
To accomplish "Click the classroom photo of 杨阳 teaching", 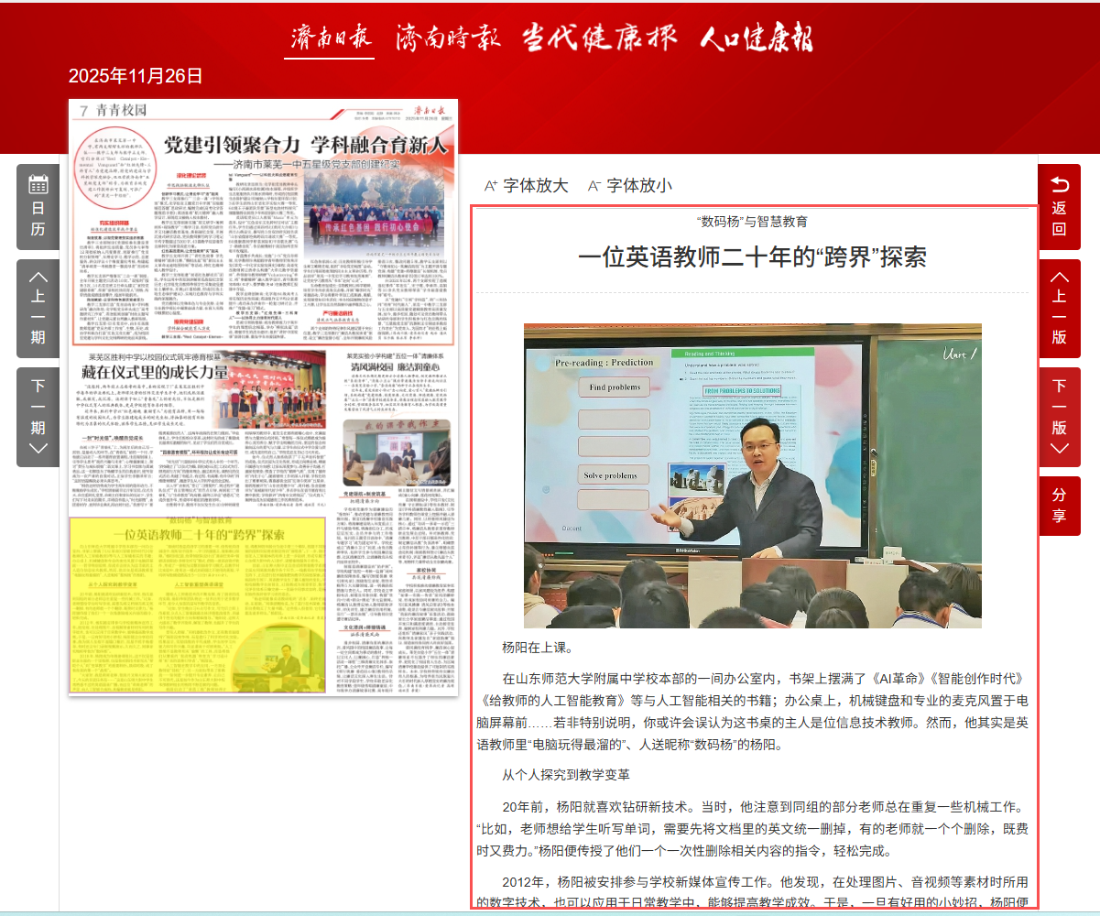I will coord(752,475).
